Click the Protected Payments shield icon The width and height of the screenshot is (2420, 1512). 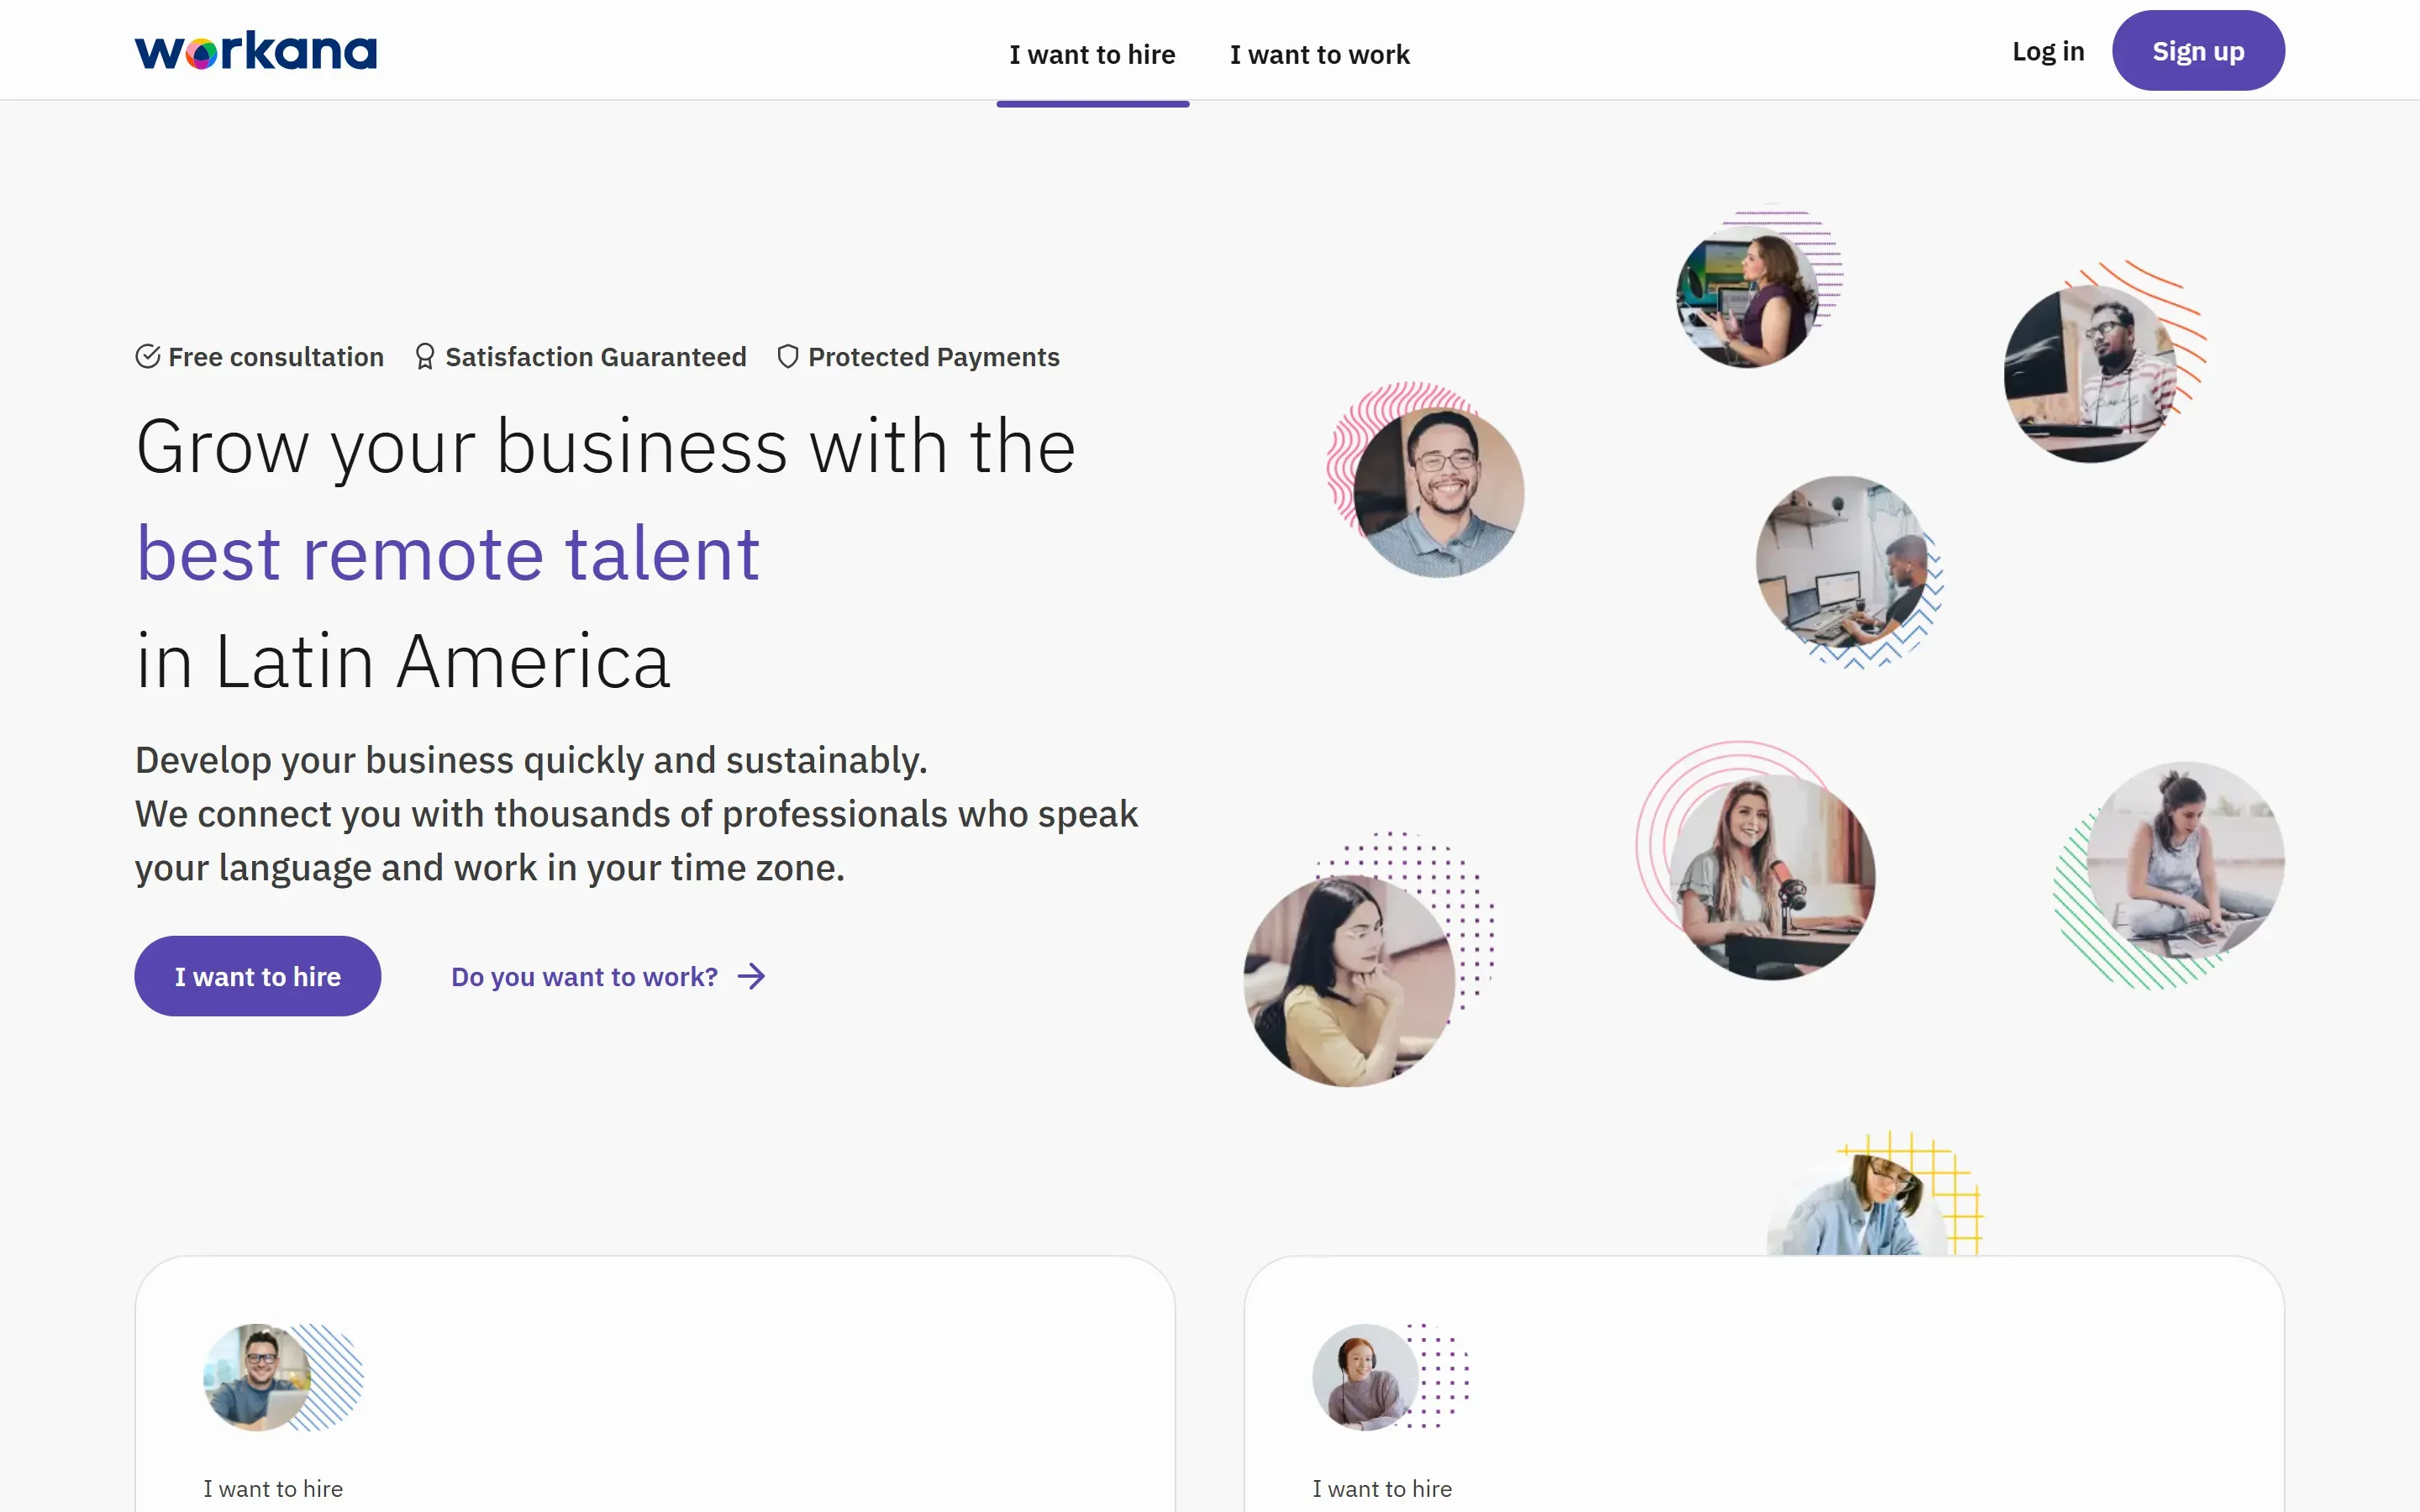(x=788, y=357)
